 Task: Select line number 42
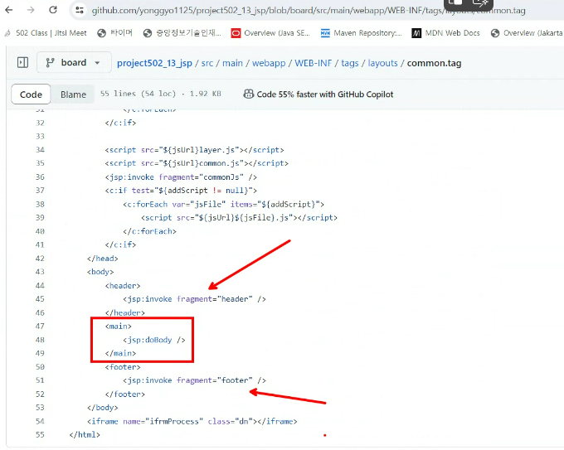point(40,259)
